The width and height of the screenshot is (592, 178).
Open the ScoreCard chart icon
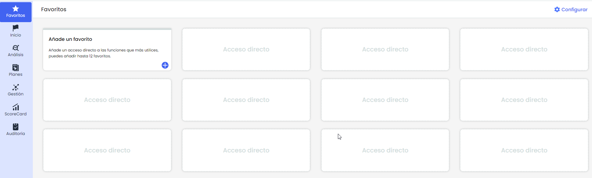16,107
